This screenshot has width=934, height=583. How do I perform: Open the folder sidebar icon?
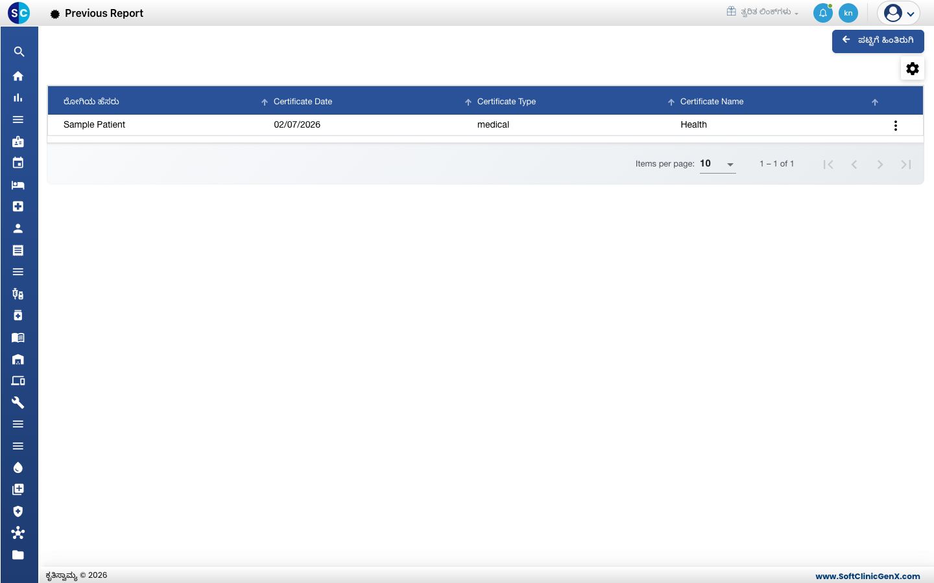18,555
